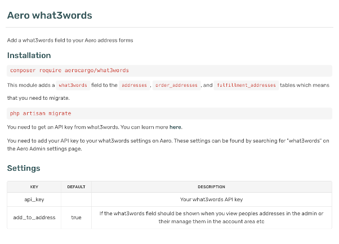The height and width of the screenshot is (244, 339).
Task: Select the "php artisan migrate" code block
Action: (169, 113)
